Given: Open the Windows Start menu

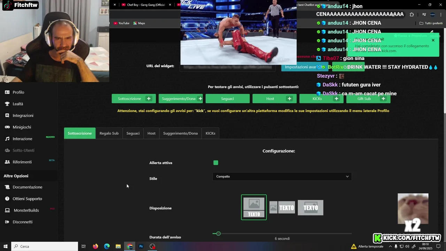Looking at the screenshot, I should click(6, 246).
